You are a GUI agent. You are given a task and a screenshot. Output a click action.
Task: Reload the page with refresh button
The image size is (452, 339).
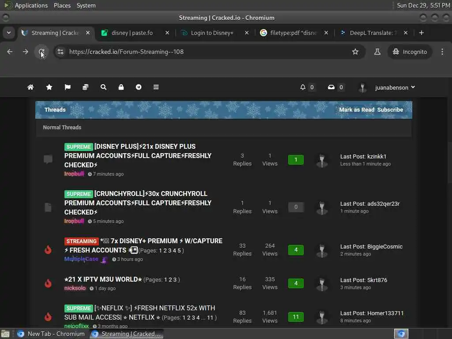[x=41, y=52]
